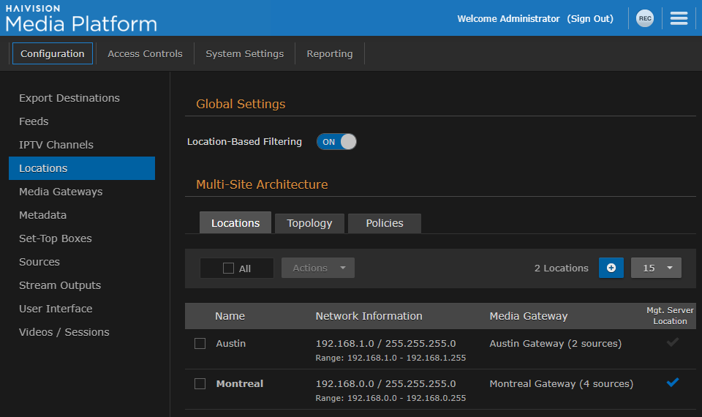Image resolution: width=702 pixels, height=417 pixels.
Task: Switch to the Topology tab
Action: click(309, 223)
